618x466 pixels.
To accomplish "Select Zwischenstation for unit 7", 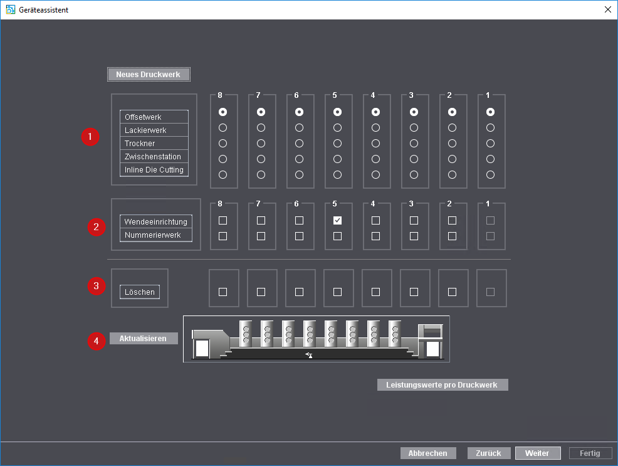I will click(x=261, y=159).
